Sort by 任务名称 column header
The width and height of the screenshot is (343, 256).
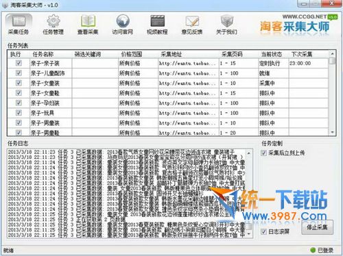(43, 54)
